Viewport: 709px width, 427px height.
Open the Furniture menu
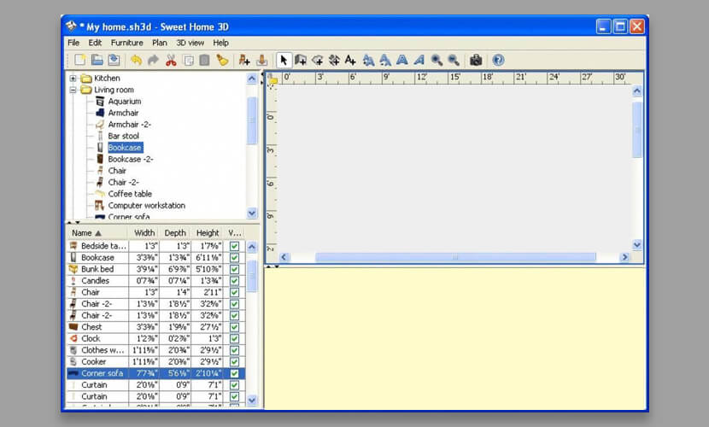(x=127, y=43)
